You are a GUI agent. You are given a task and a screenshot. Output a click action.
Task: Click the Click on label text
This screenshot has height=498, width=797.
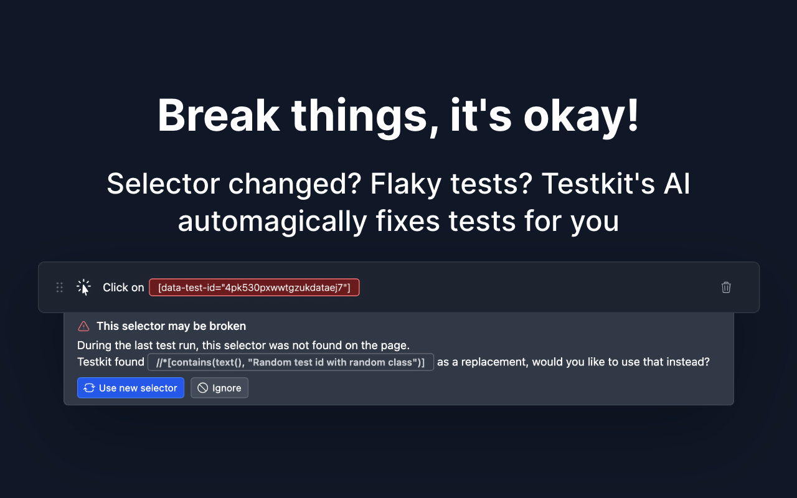click(x=123, y=287)
